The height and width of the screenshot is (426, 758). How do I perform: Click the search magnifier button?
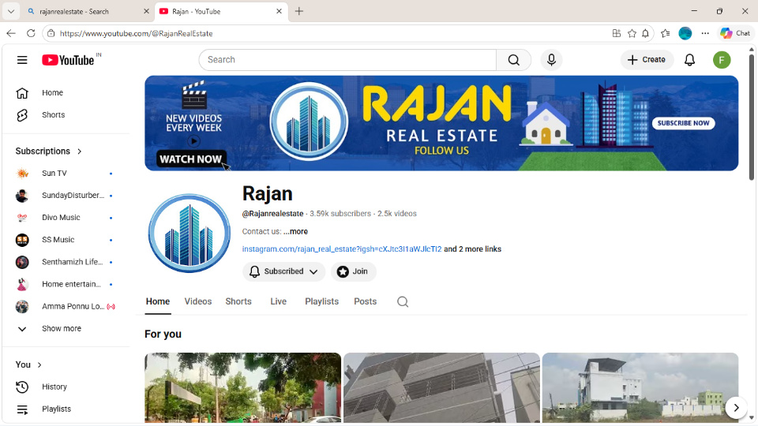tap(513, 60)
